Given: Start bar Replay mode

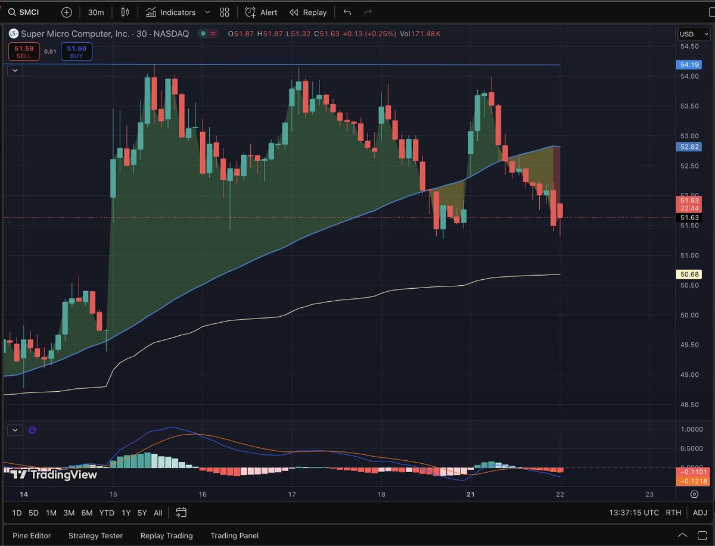Looking at the screenshot, I should point(308,12).
